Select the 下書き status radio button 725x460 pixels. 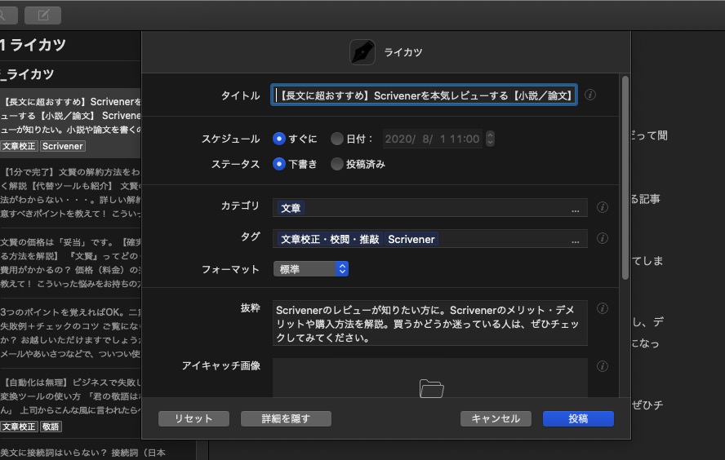click(x=278, y=164)
